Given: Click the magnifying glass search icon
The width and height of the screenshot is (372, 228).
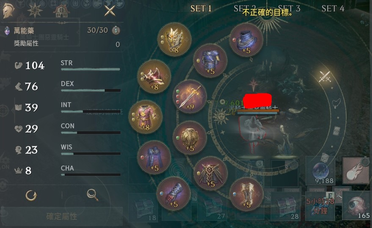Looking at the screenshot, I should [93, 195].
